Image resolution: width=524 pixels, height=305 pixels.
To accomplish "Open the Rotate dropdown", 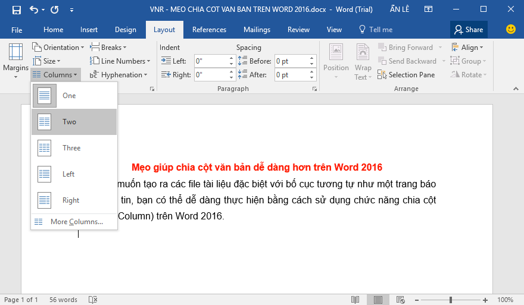I will [x=469, y=75].
